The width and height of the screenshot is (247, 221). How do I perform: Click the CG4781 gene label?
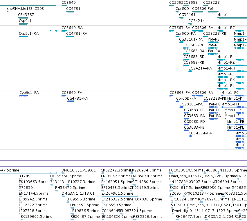point(73,9)
